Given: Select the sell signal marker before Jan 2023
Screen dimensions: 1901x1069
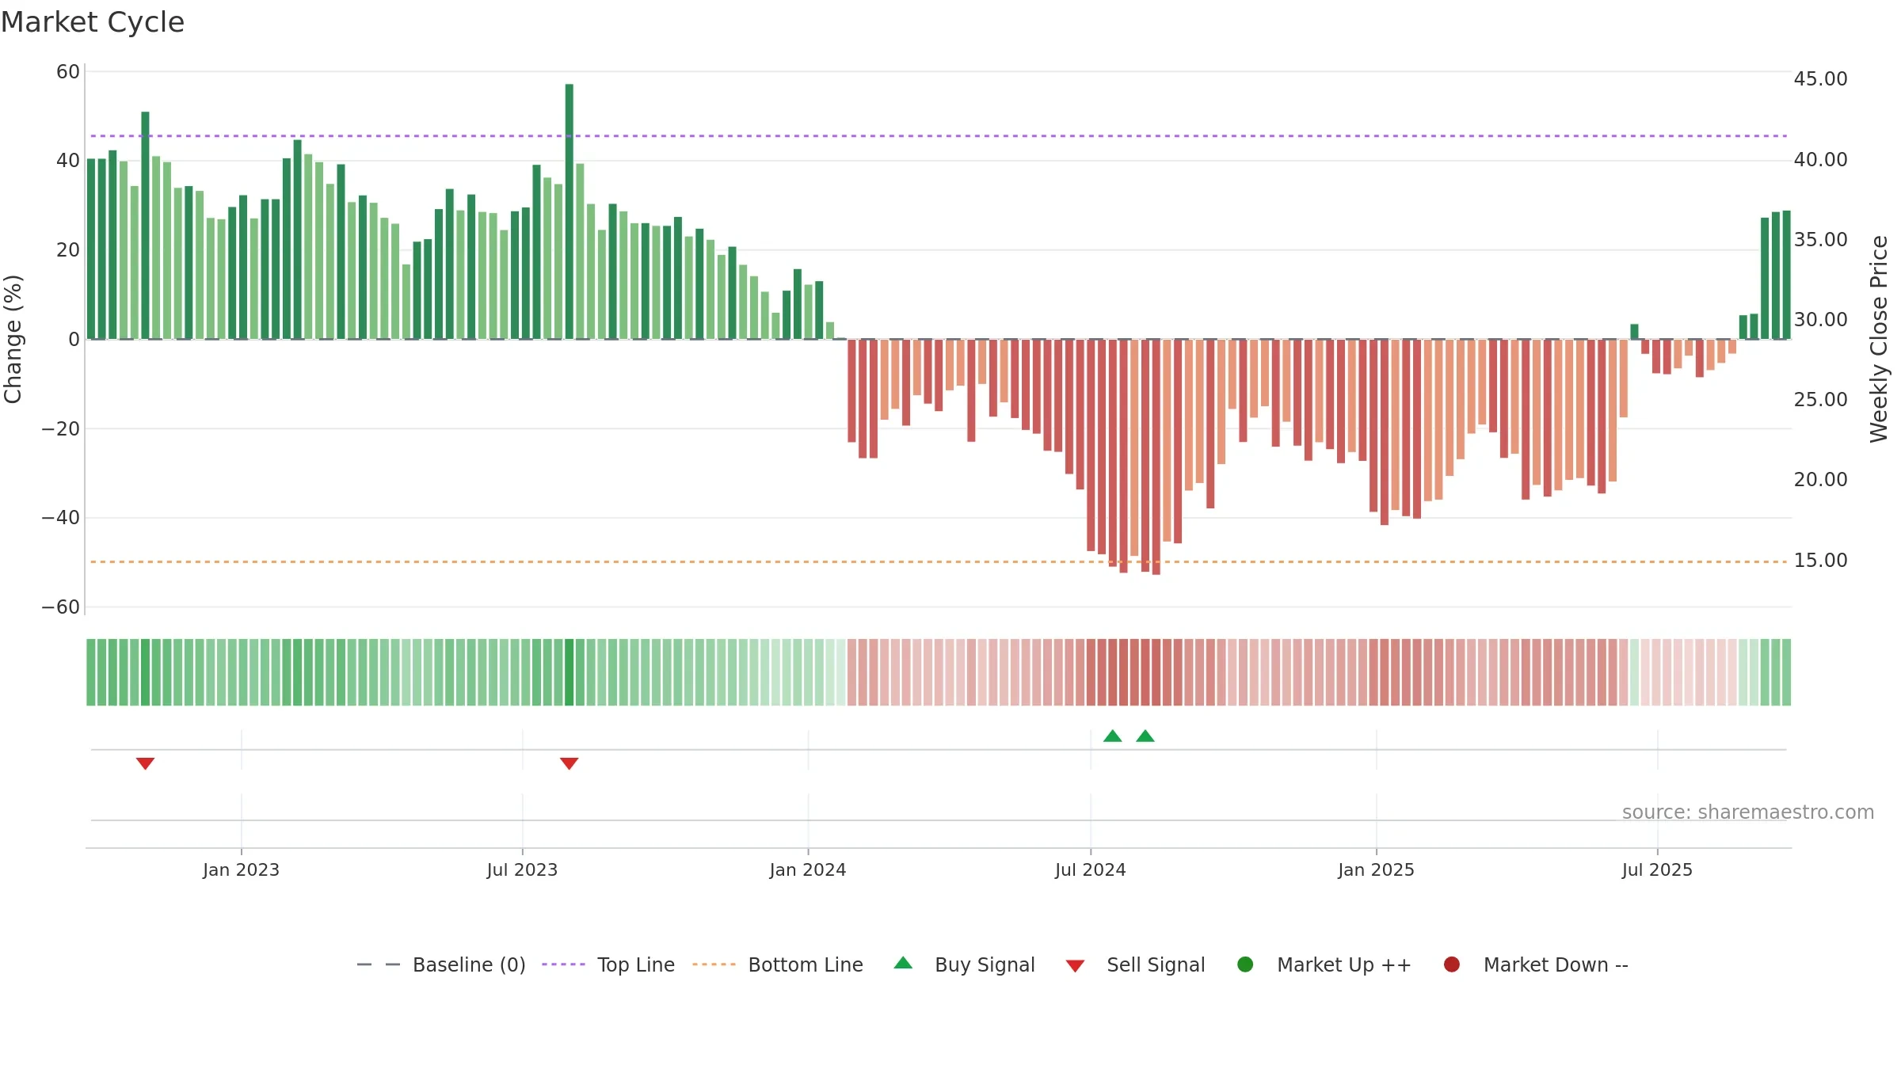Looking at the screenshot, I should coord(145,763).
